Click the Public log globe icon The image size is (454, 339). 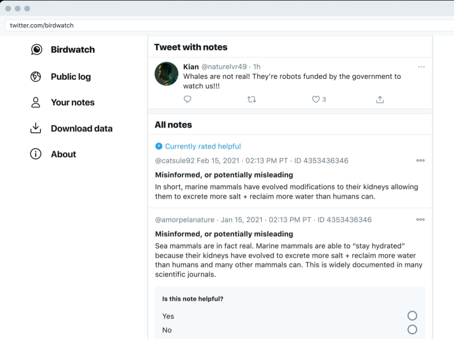(x=36, y=77)
